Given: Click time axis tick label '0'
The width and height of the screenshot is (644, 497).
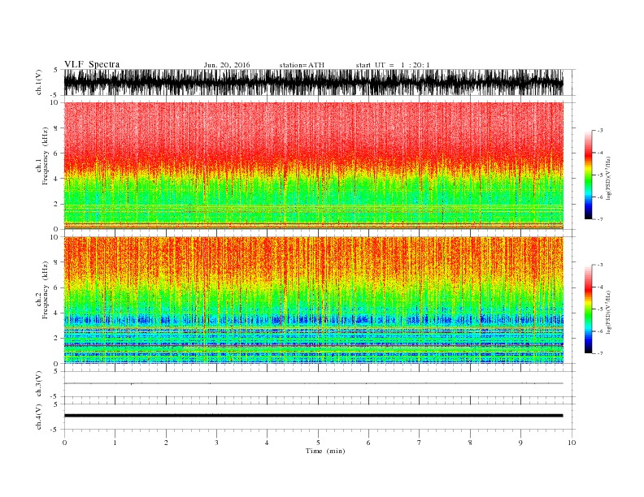Looking at the screenshot, I should pos(64,443).
